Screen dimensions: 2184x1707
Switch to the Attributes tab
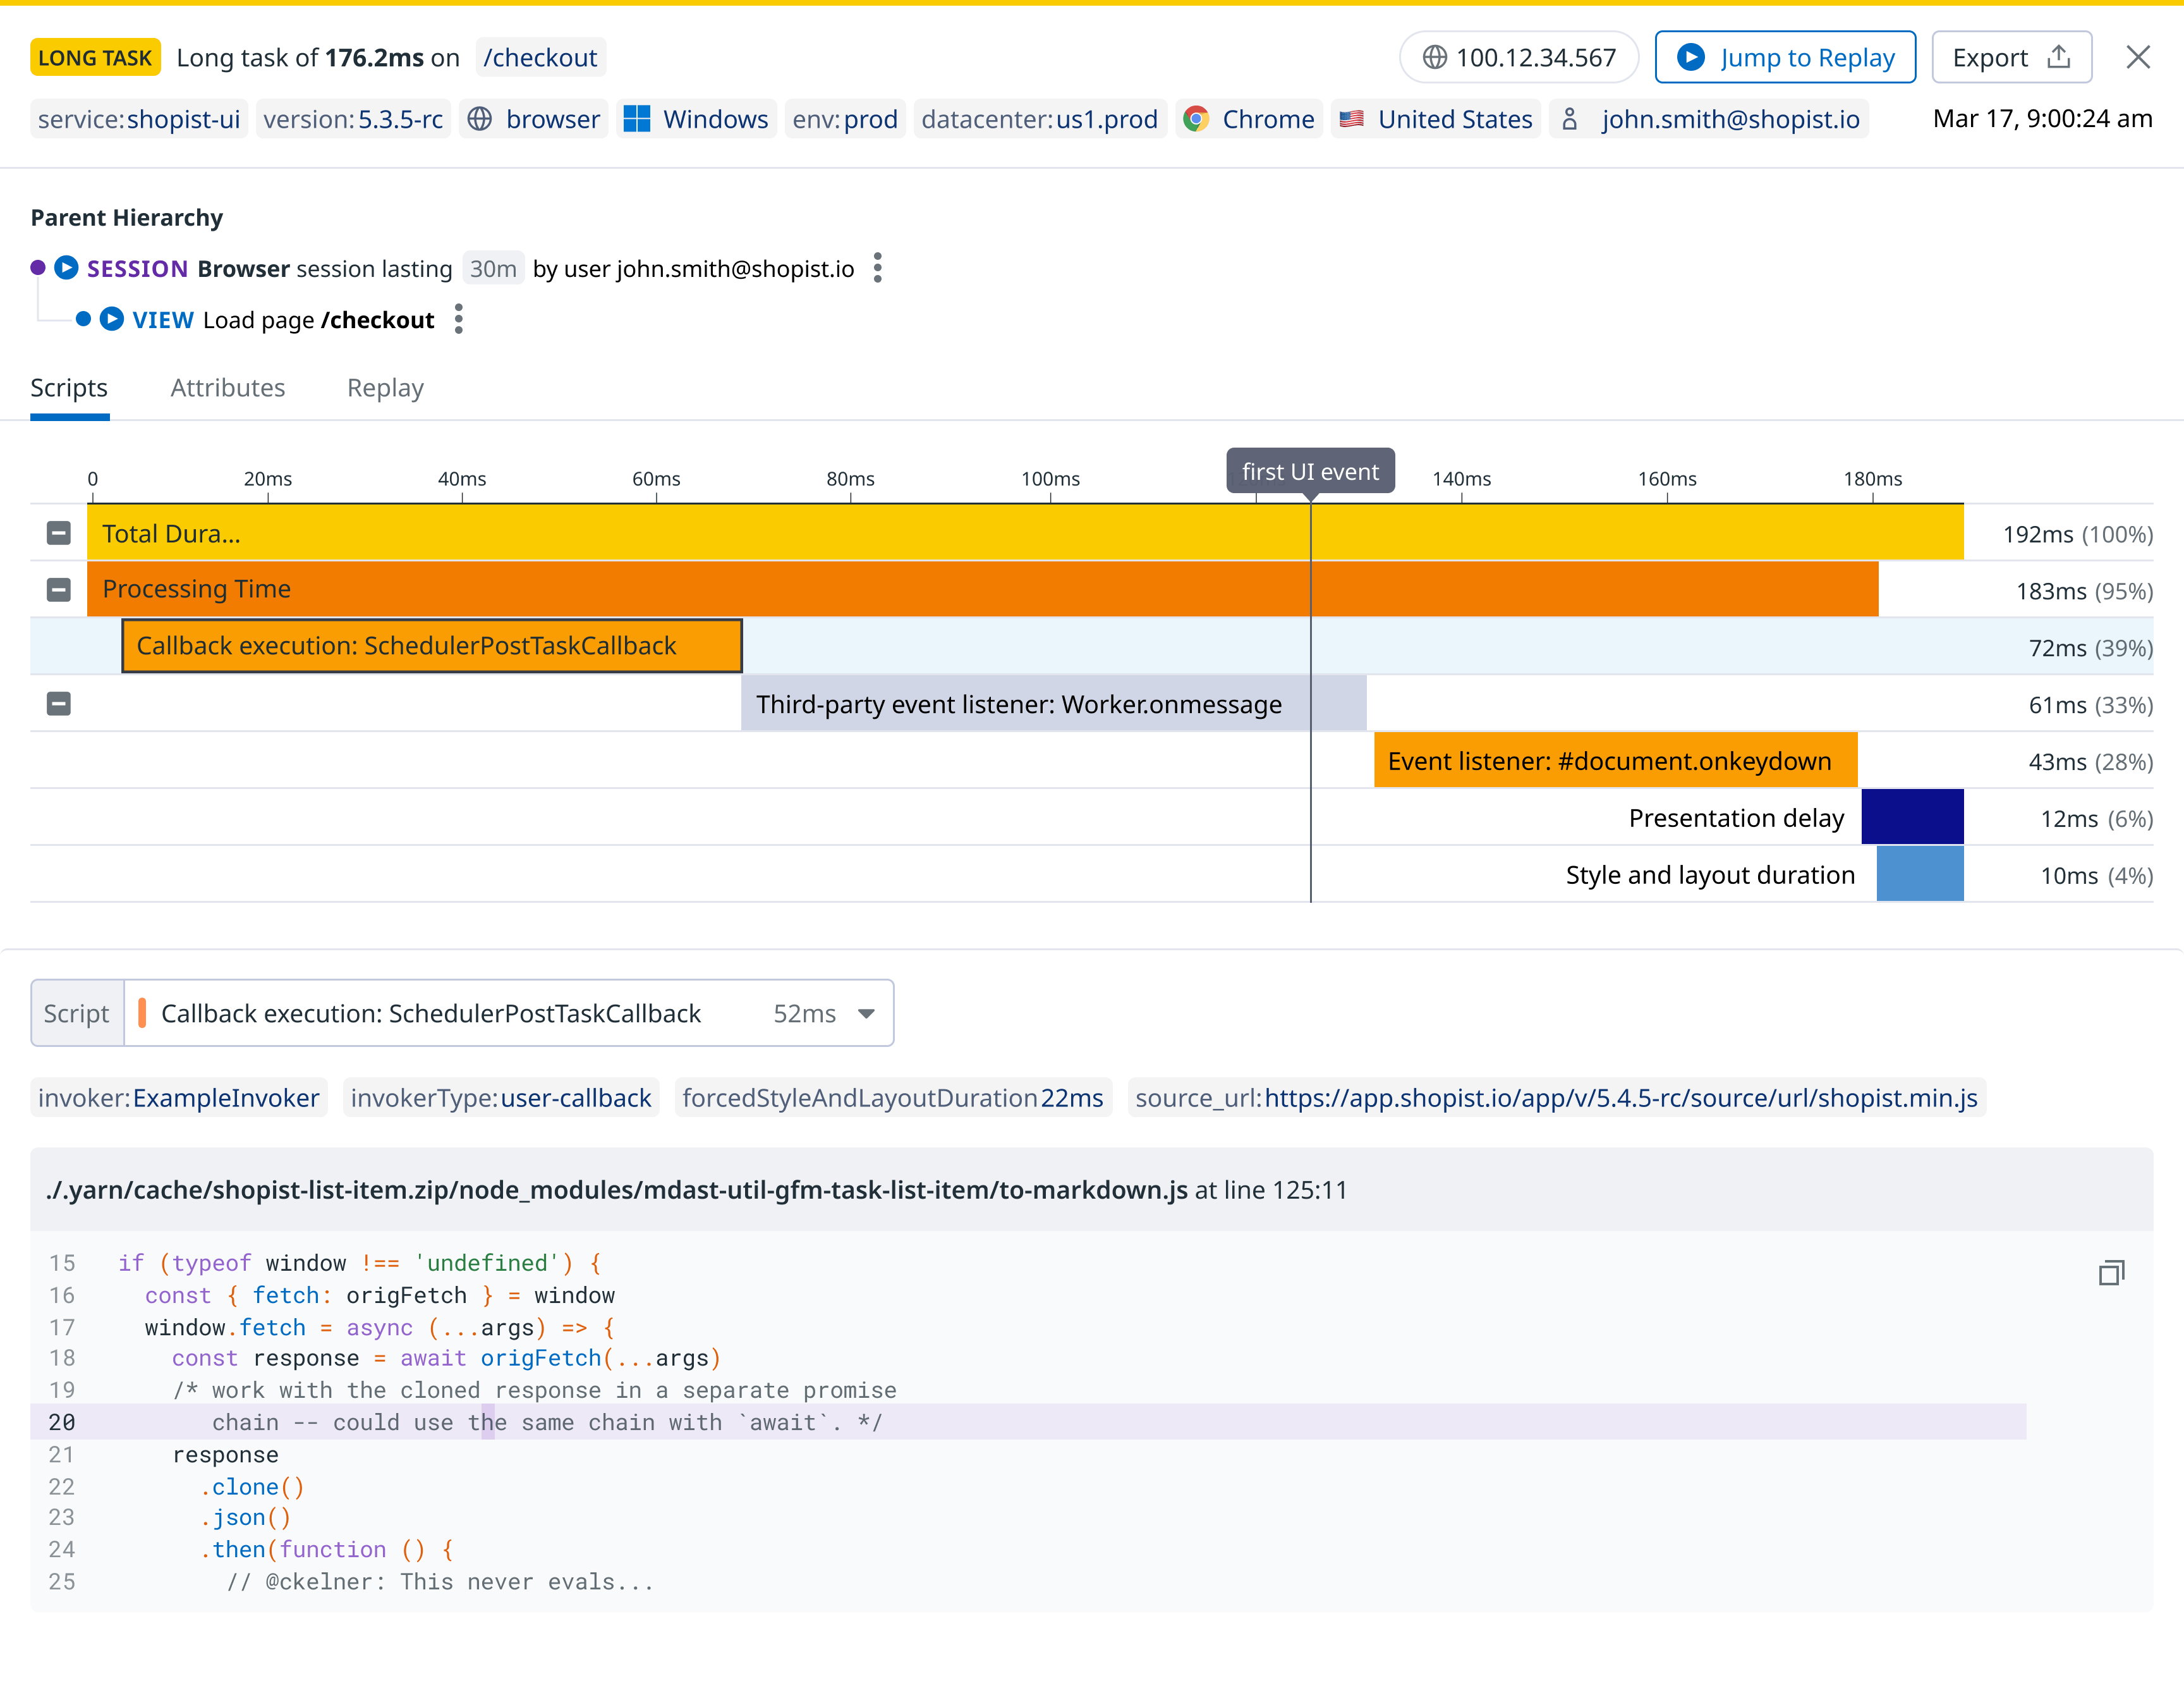(228, 387)
